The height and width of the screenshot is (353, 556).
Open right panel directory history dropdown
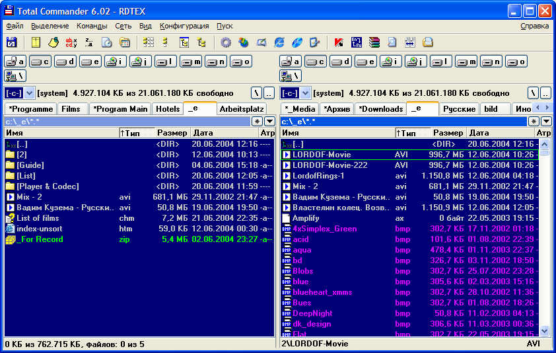coord(546,122)
